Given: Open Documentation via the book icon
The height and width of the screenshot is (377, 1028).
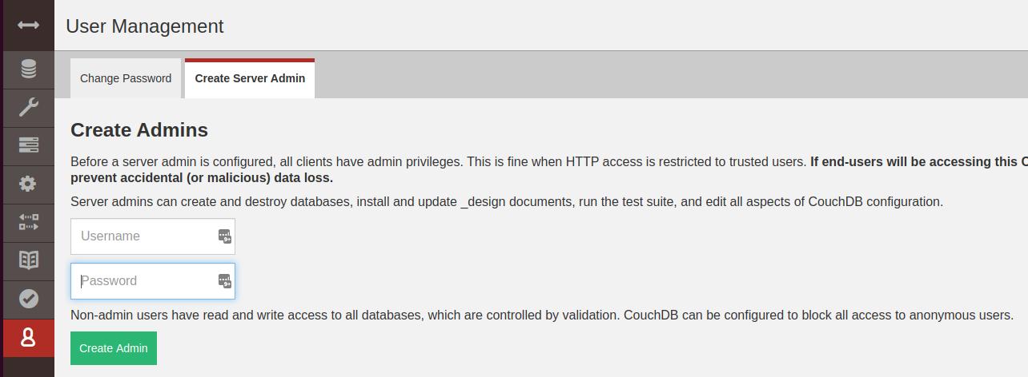Looking at the screenshot, I should pos(28,260).
